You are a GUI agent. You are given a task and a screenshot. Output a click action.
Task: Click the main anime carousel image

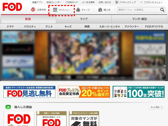tap(84, 55)
